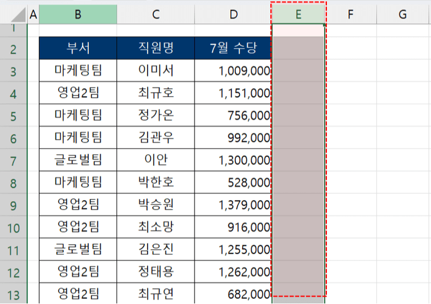Select row 13 header
The width and height of the screenshot is (431, 304).
coord(13,294)
